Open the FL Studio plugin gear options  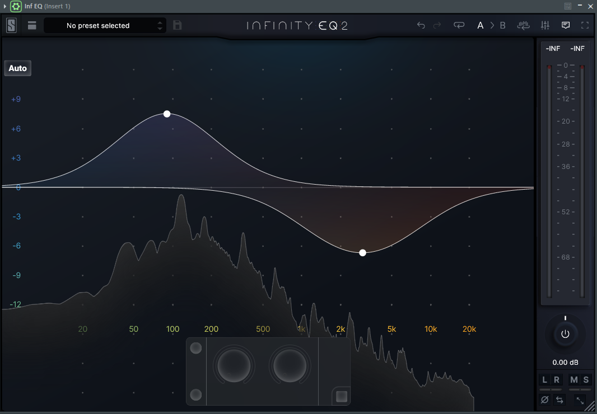(x=16, y=6)
